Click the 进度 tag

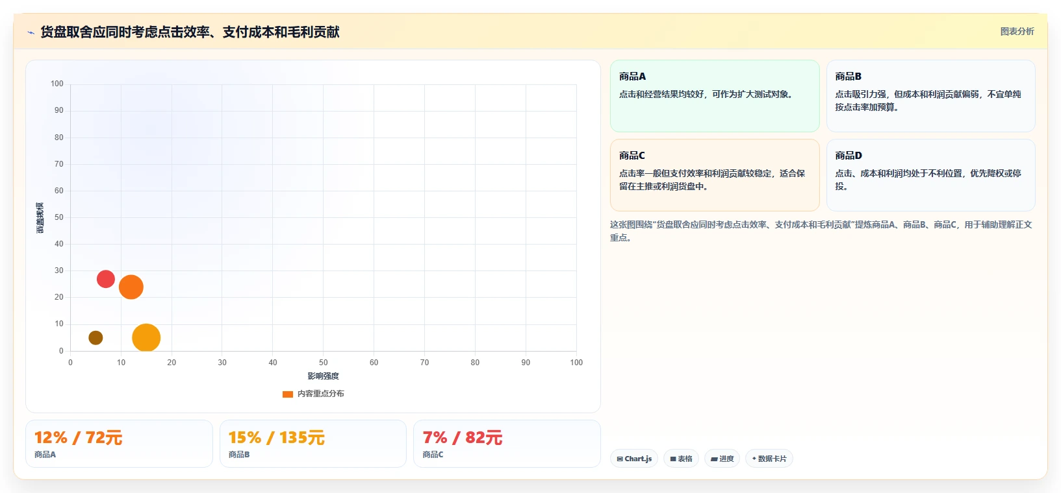[x=722, y=459]
